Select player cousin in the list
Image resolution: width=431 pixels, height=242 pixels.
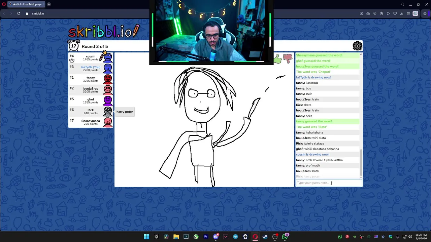[x=91, y=58]
